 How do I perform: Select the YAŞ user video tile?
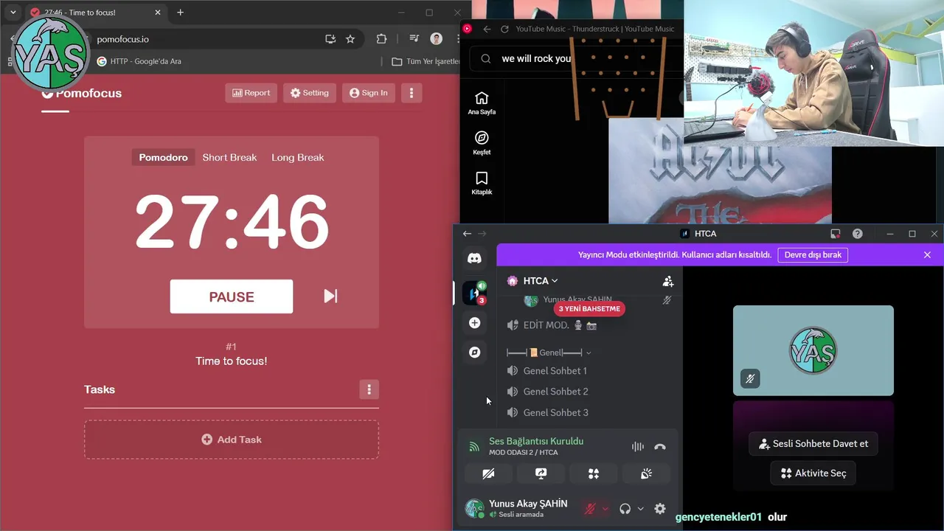pyautogui.click(x=813, y=350)
